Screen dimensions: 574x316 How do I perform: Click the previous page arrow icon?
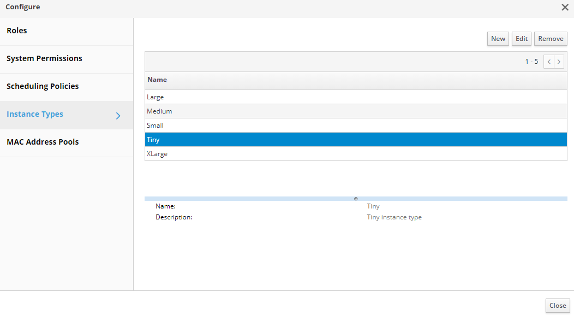tap(549, 62)
